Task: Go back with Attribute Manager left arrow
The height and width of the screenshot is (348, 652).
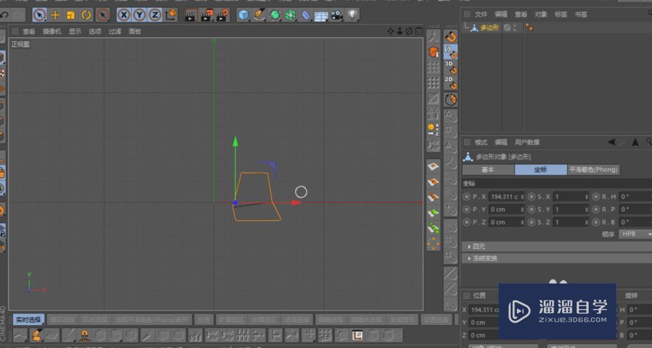Action: (x=612, y=142)
